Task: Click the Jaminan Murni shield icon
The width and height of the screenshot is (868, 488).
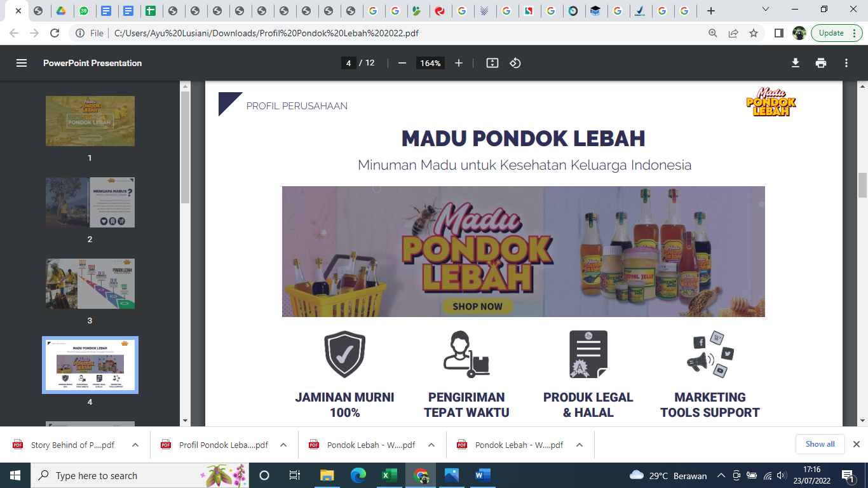Action: [x=344, y=354]
